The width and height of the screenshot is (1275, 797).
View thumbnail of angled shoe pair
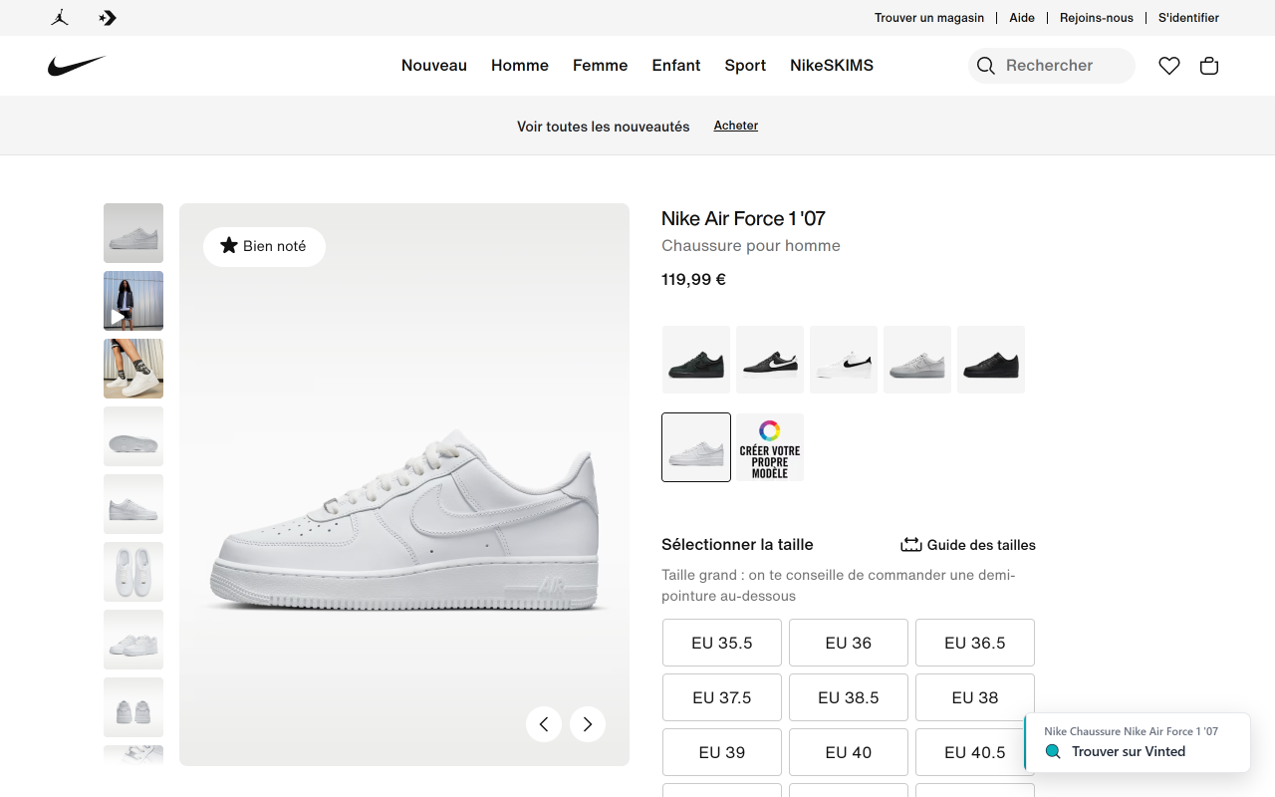(133, 640)
